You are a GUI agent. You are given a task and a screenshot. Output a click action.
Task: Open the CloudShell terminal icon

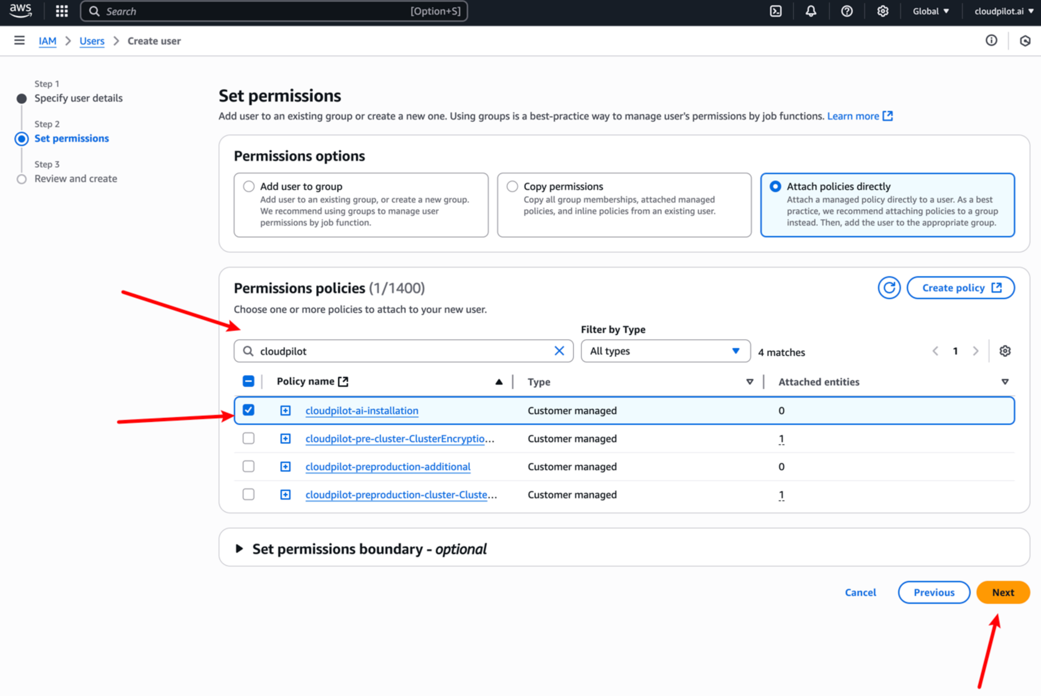pyautogui.click(x=776, y=11)
